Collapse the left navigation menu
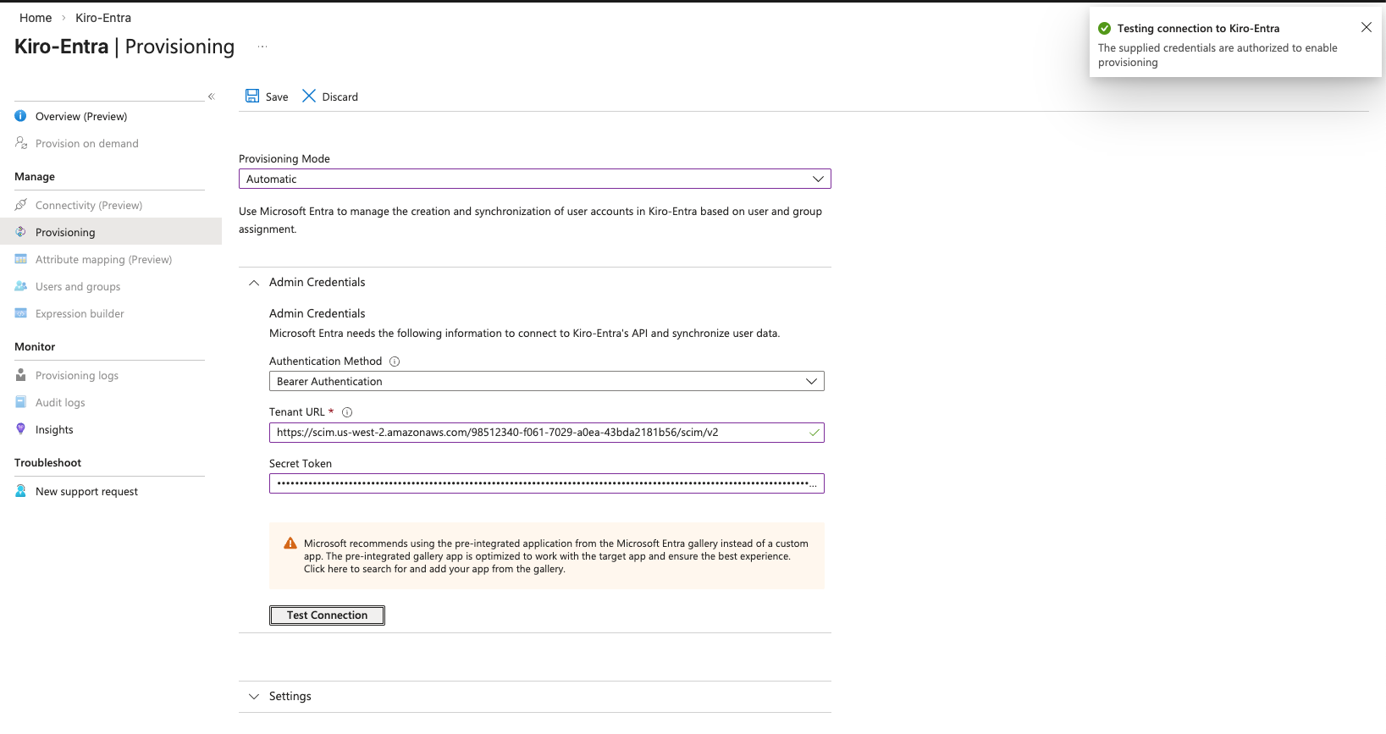This screenshot has height=734, width=1386. click(212, 97)
